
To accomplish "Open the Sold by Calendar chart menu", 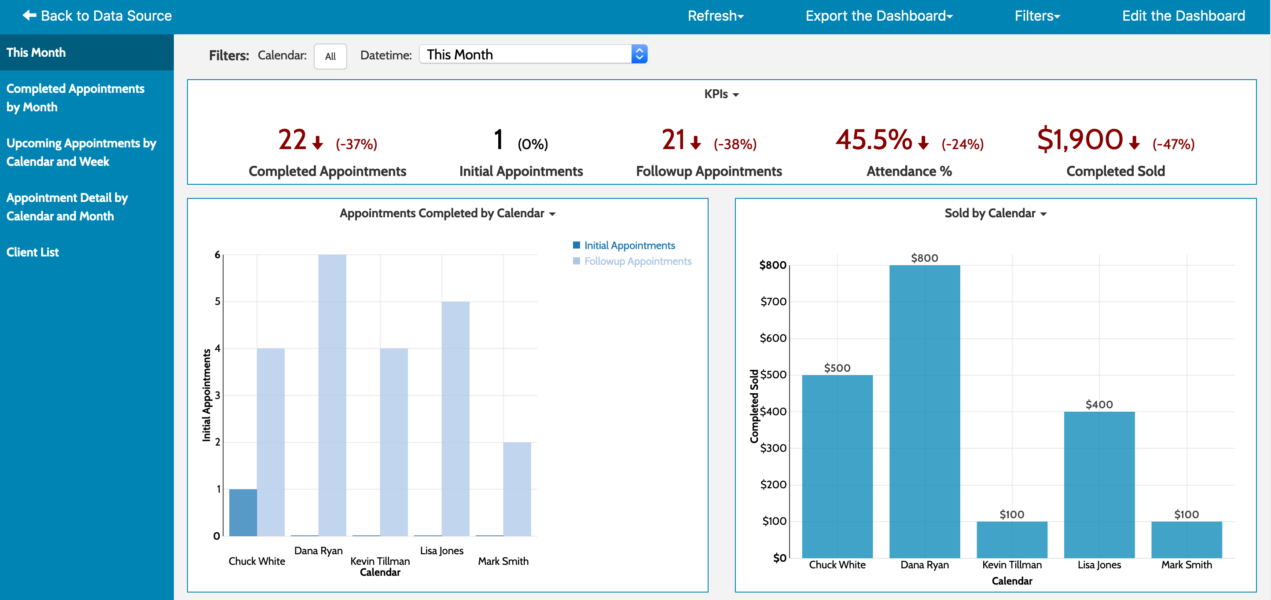I will pyautogui.click(x=1043, y=213).
